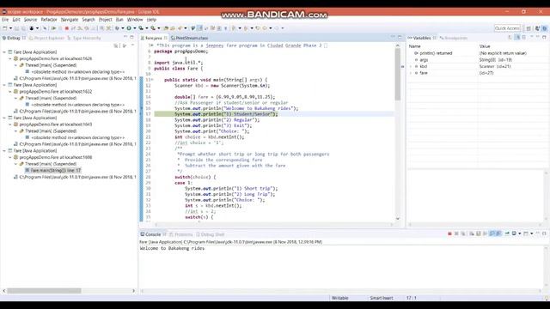Viewport: 550px width, 309px height.
Task: Collapse the last Thread [main] (Suspended) node
Action: pyautogui.click(x=15, y=164)
